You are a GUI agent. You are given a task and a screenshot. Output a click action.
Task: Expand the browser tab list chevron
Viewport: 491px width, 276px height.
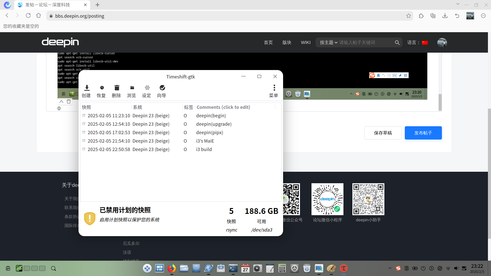(x=458, y=4)
